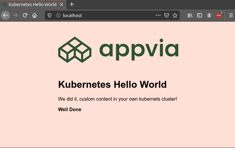Click the Well Done text
Screen dimensions: 235x148
pos(70,109)
